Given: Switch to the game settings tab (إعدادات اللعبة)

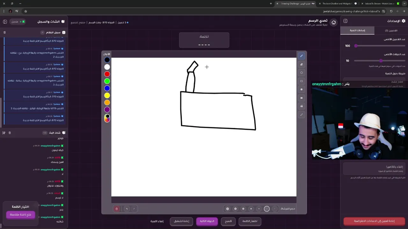Looking at the screenshot, I should 358,31.
